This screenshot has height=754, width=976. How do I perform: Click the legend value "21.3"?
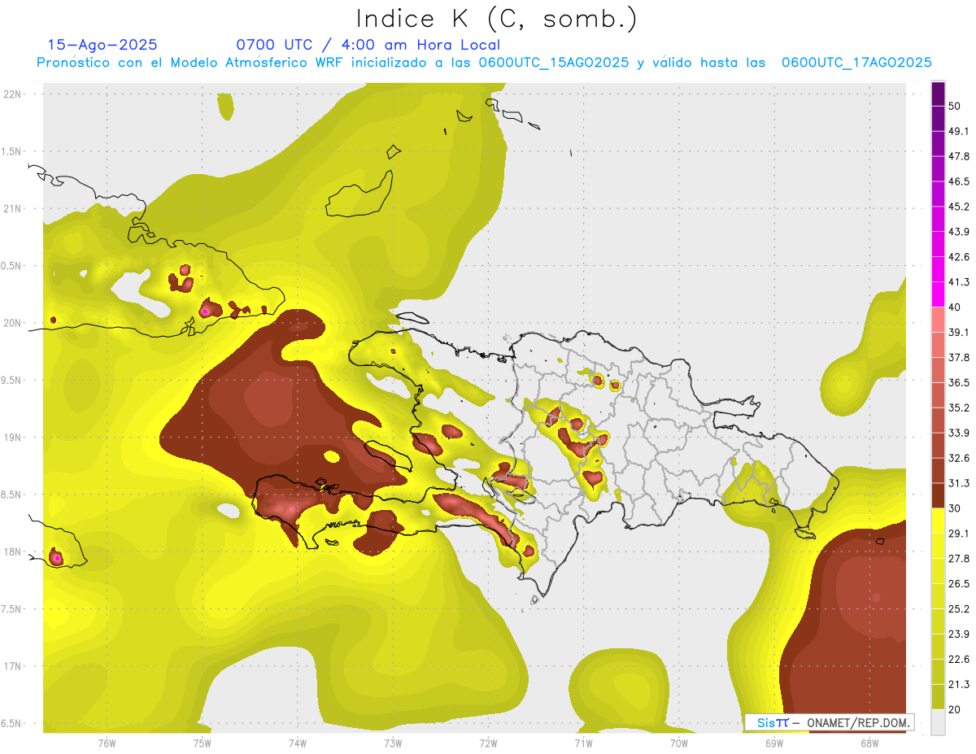[959, 685]
